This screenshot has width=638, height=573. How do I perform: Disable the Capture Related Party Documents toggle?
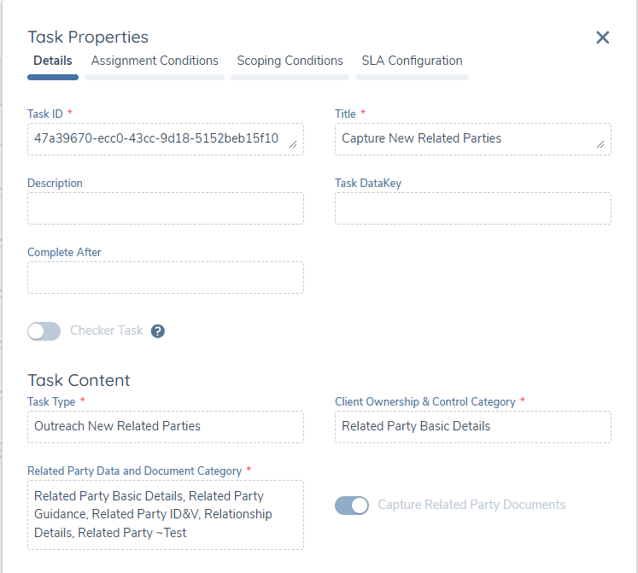[x=351, y=506]
